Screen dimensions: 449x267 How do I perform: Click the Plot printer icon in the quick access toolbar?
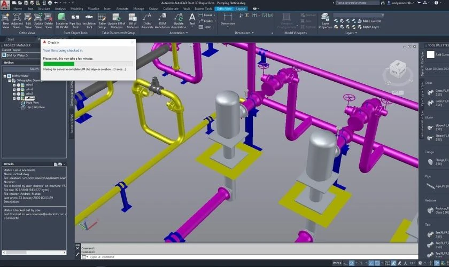(x=50, y=3)
